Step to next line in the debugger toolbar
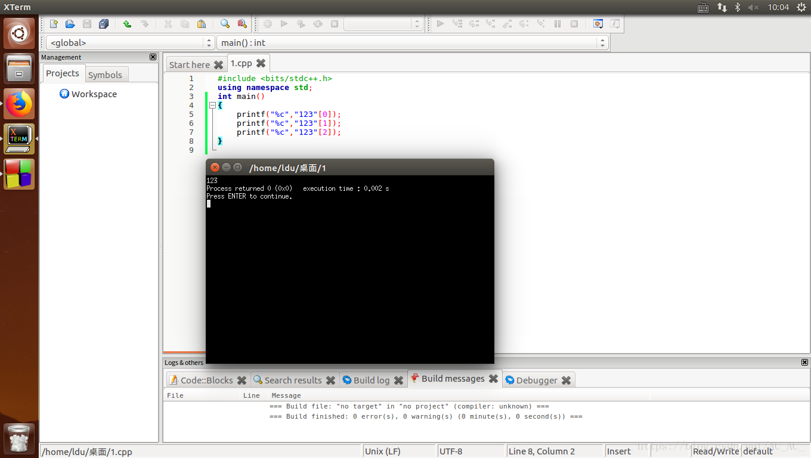The height and width of the screenshot is (458, 811). (474, 24)
